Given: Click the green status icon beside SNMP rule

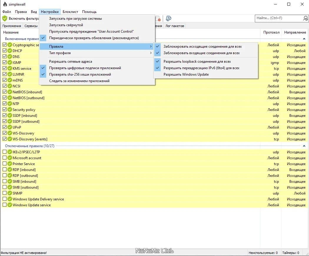Looking at the screenshot, I should click(10, 193).
